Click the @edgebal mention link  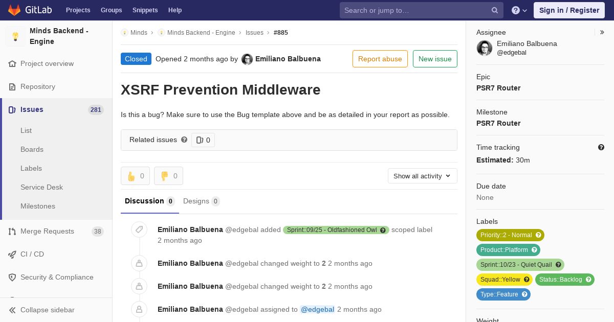tap(317, 310)
